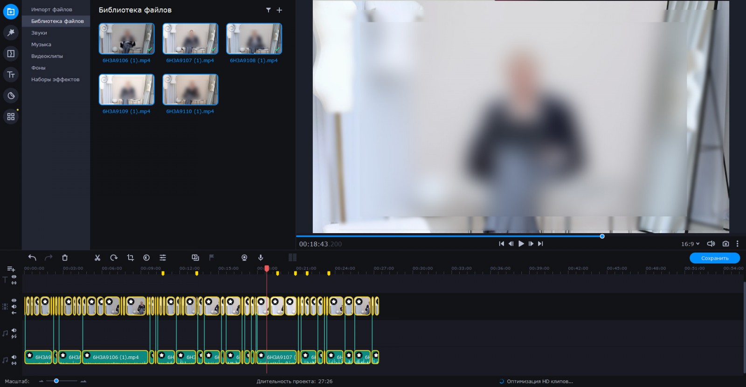The image size is (746, 387).
Task: Open the more tools grid icon
Action: (x=11, y=117)
